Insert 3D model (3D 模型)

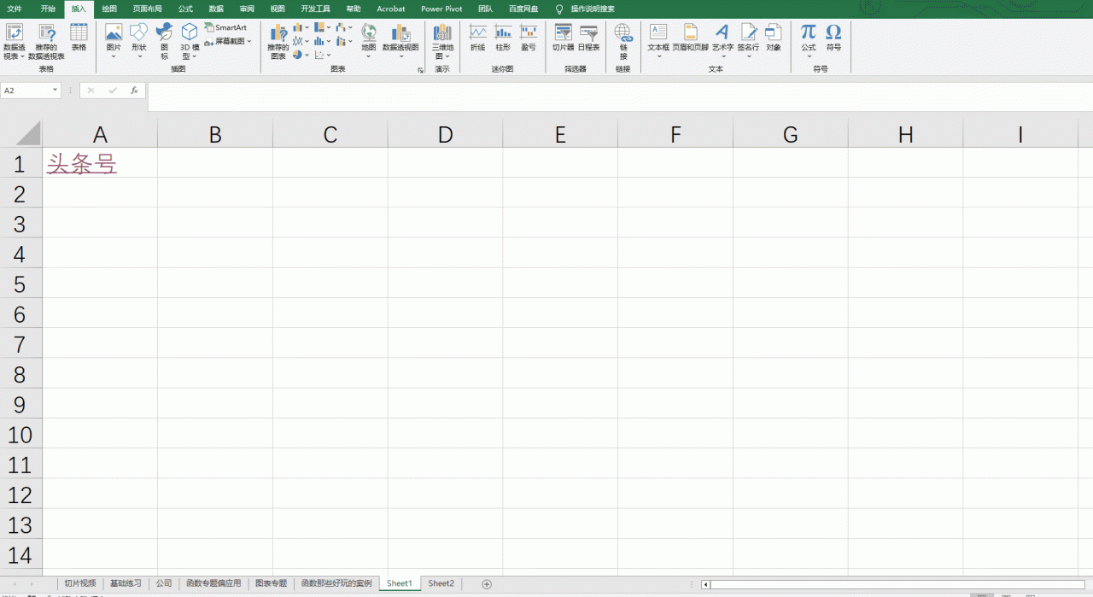[x=190, y=41]
